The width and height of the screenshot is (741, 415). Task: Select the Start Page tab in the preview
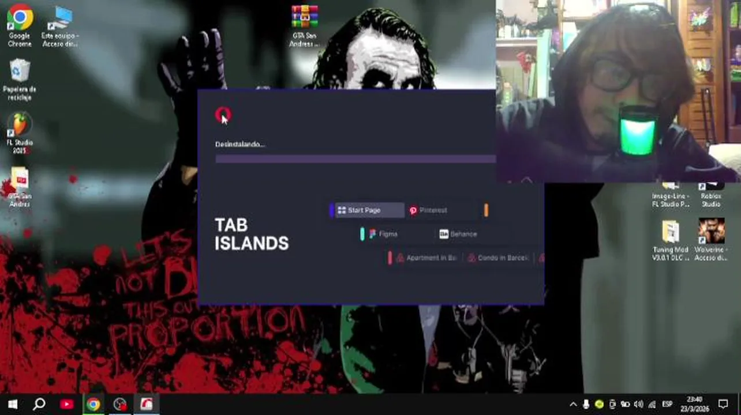369,210
